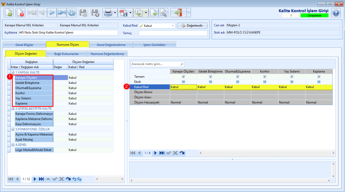Screen dimensions: 345x192
Task: Click the refresh arrow in left grid navigator
Action: tap(68, 179)
